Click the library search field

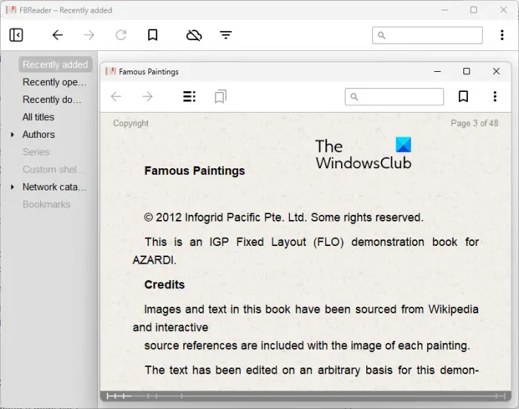pyautogui.click(x=427, y=35)
